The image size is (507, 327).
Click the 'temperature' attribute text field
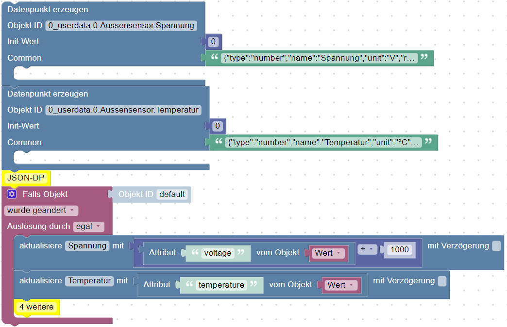click(221, 285)
